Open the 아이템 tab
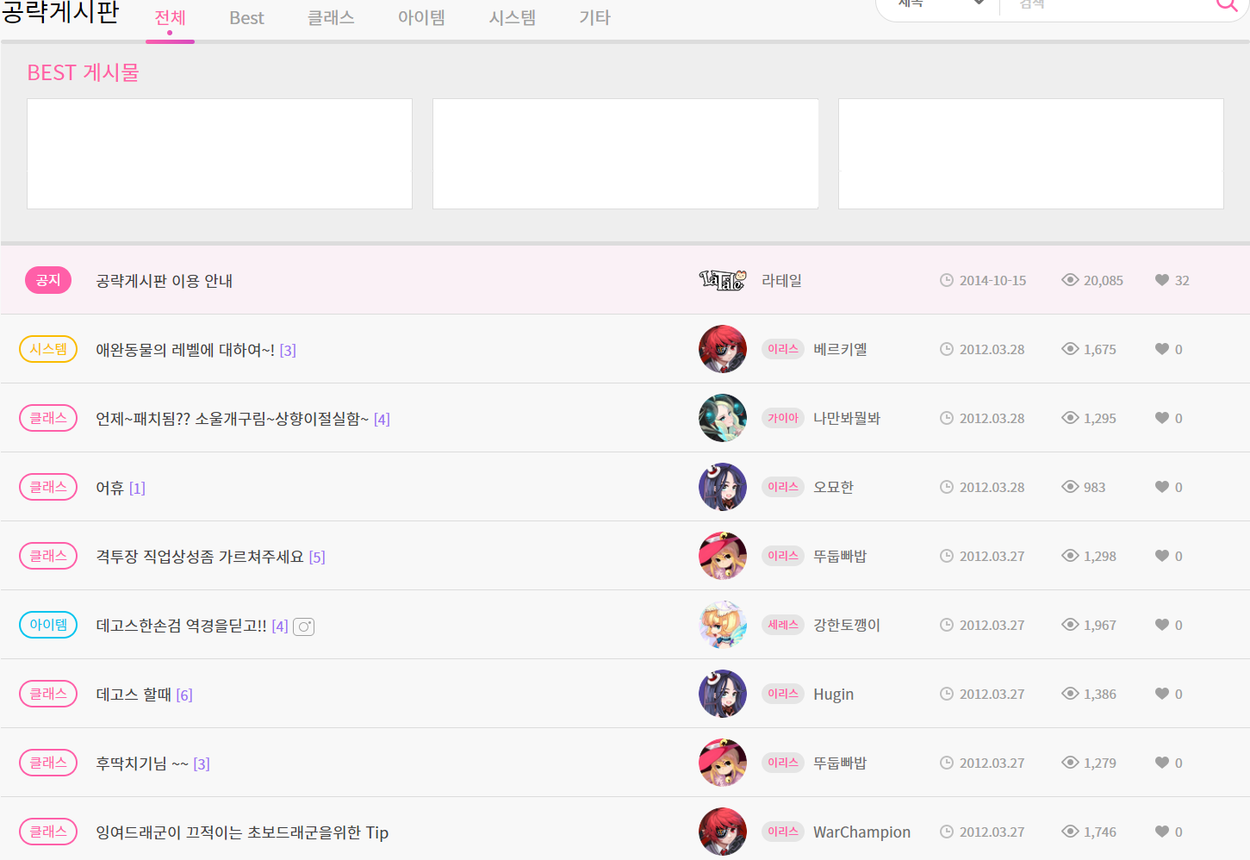Image resolution: width=1250 pixels, height=860 pixels. click(421, 18)
